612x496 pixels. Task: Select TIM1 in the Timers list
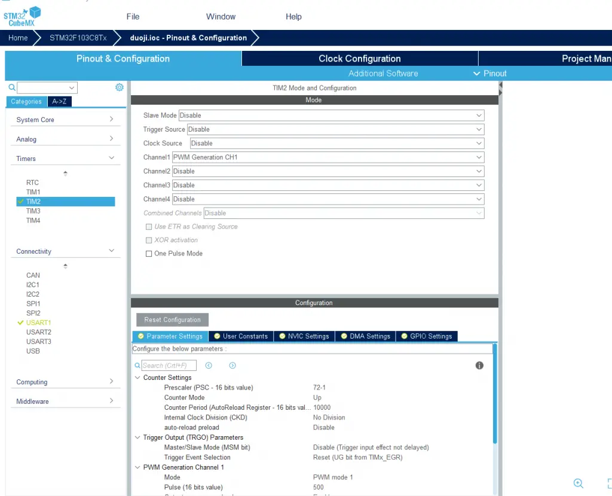[33, 192]
